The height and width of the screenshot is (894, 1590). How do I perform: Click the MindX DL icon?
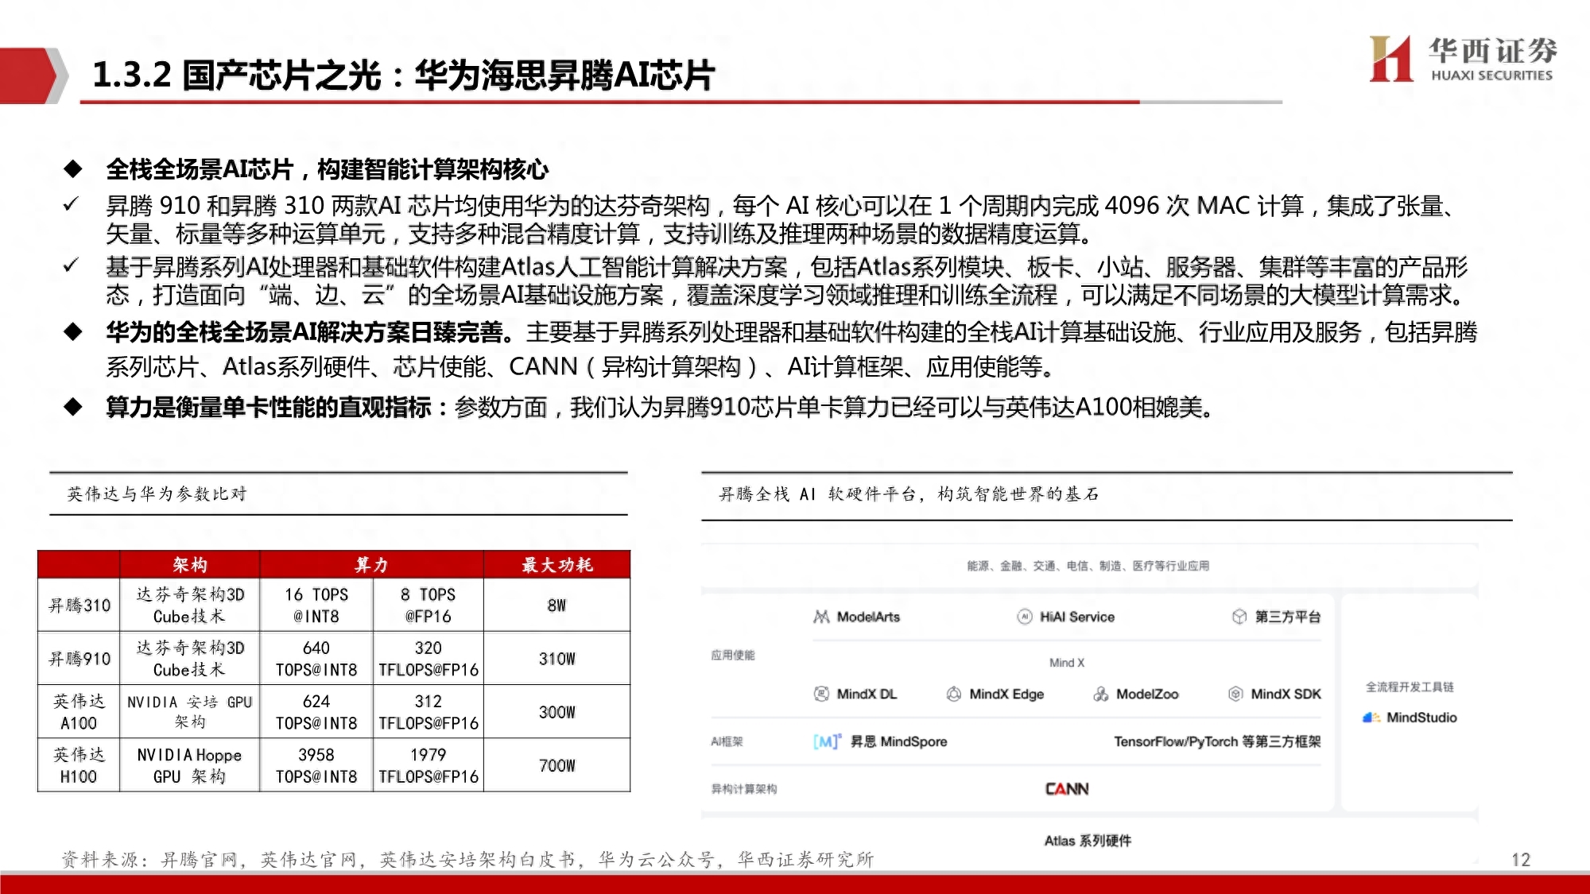tap(821, 694)
